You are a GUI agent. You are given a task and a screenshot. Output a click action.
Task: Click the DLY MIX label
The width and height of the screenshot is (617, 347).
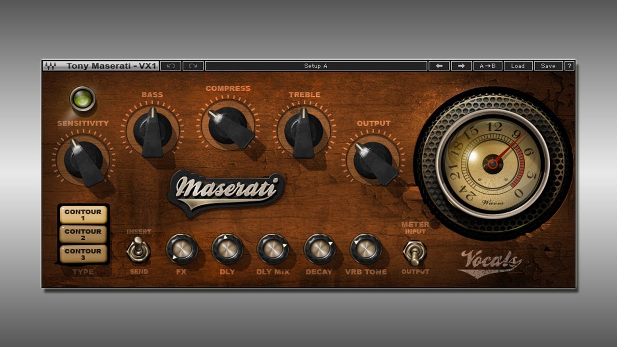(x=273, y=272)
